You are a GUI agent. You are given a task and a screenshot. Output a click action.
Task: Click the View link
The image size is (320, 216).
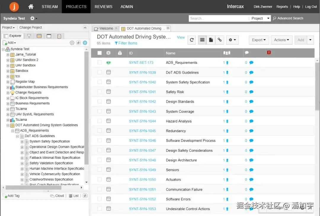pyautogui.click(x=181, y=37)
